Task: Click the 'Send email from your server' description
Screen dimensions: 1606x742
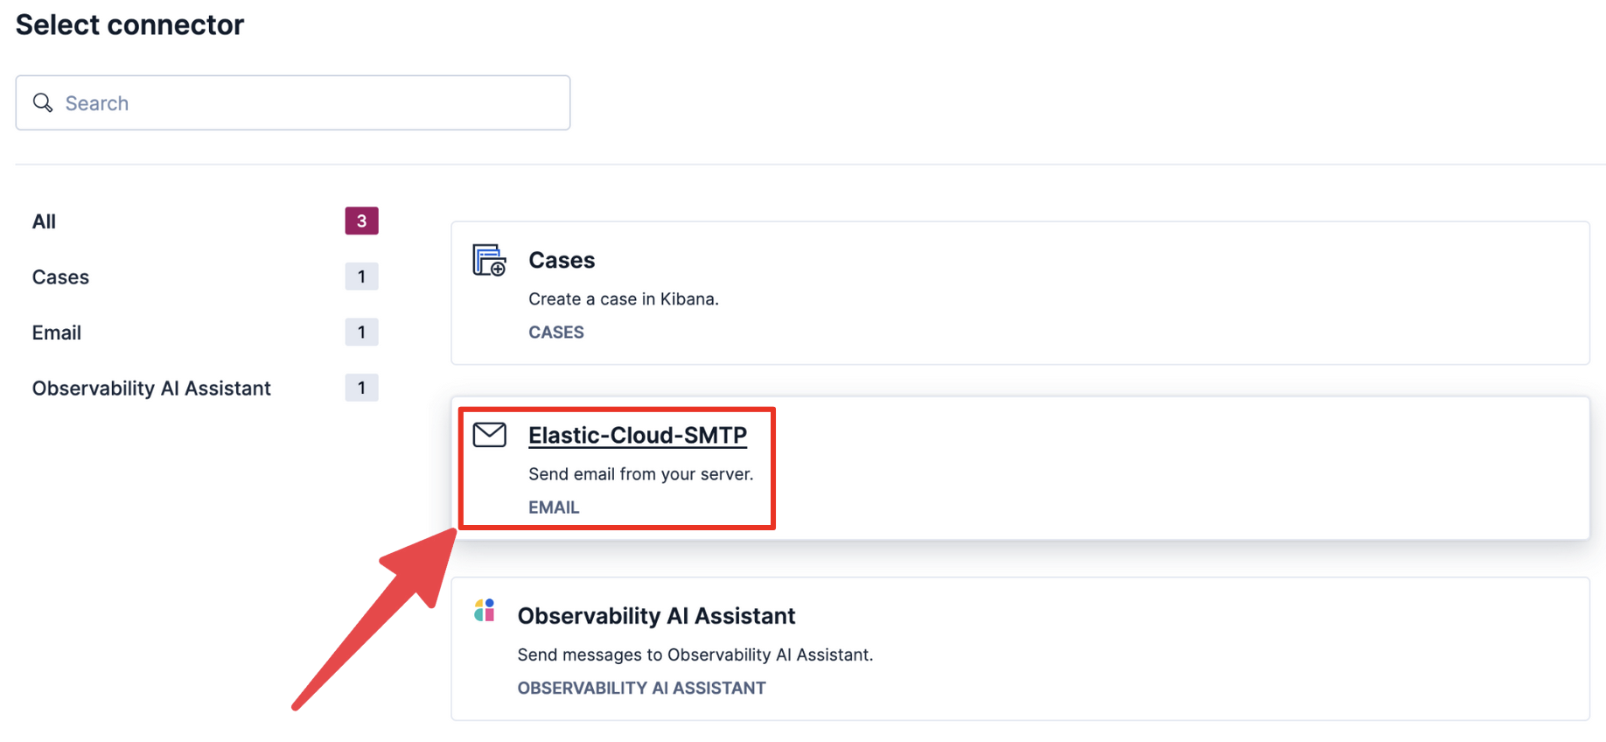Action: click(640, 474)
